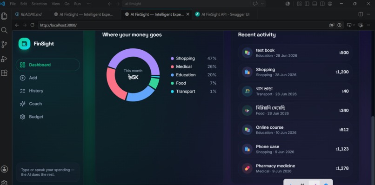Open the File menu

(x=13, y=4)
